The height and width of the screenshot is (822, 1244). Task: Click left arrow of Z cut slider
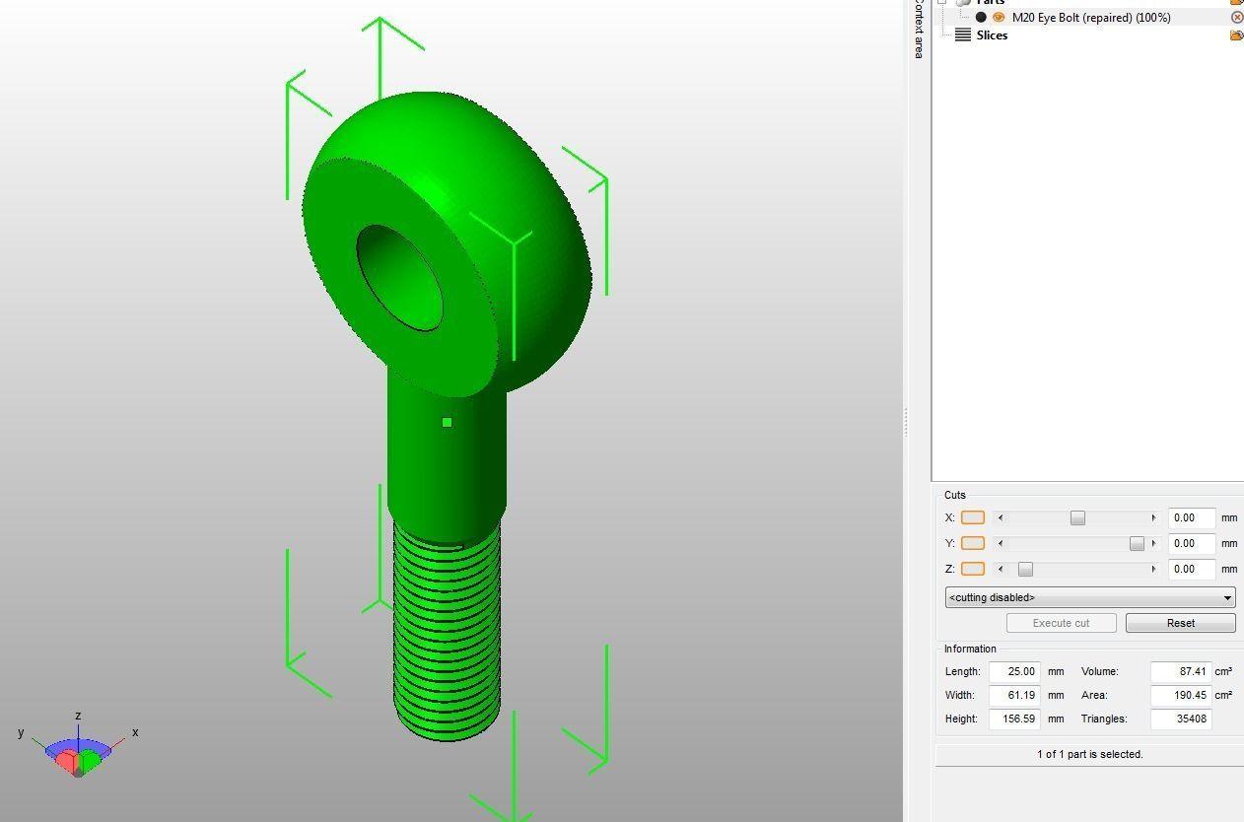point(1001,569)
